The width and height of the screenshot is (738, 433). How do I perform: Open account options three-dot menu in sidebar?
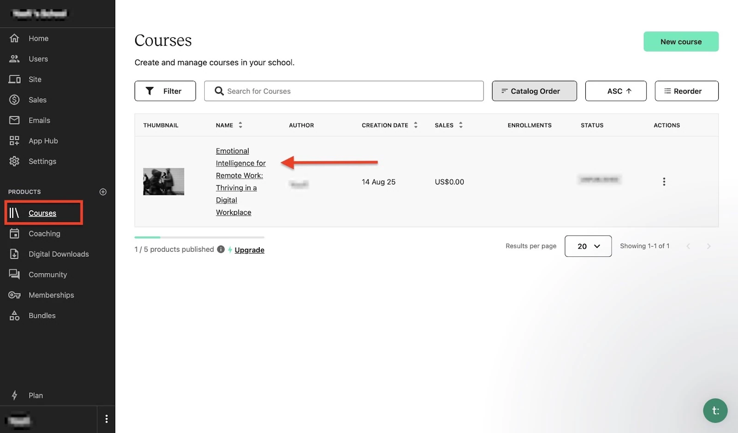107,419
